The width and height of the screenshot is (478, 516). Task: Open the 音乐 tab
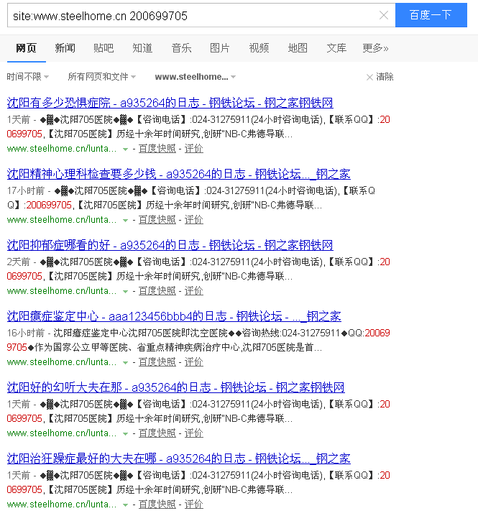181,48
